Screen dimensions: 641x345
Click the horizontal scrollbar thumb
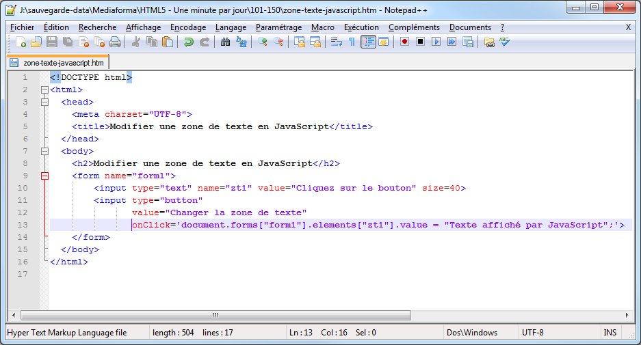[215, 316]
